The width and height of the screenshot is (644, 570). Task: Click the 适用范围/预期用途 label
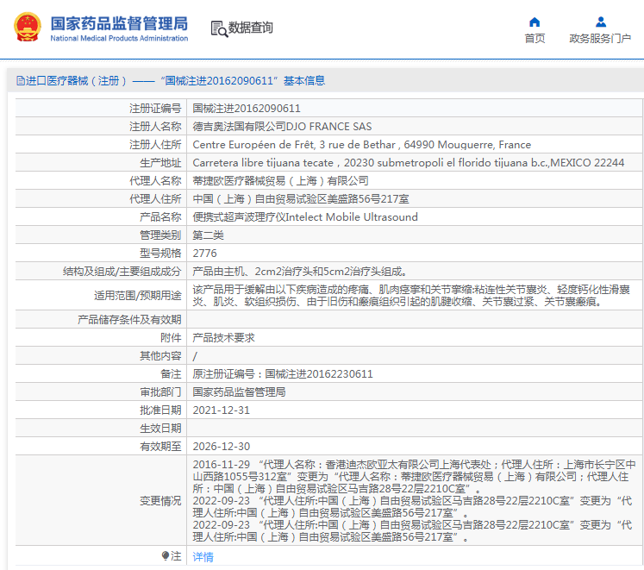pos(138,296)
